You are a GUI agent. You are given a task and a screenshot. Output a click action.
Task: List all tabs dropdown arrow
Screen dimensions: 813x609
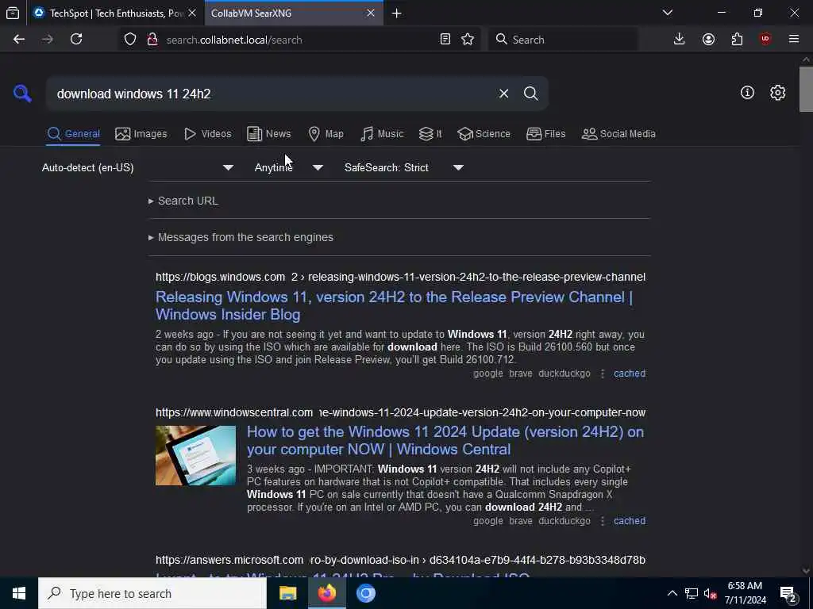point(668,13)
